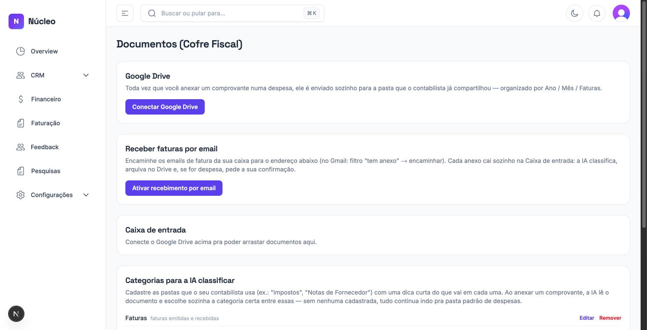647x330 pixels.
Task: Click the Documentos (Cofre Fiscal) heading
Action: (179, 44)
